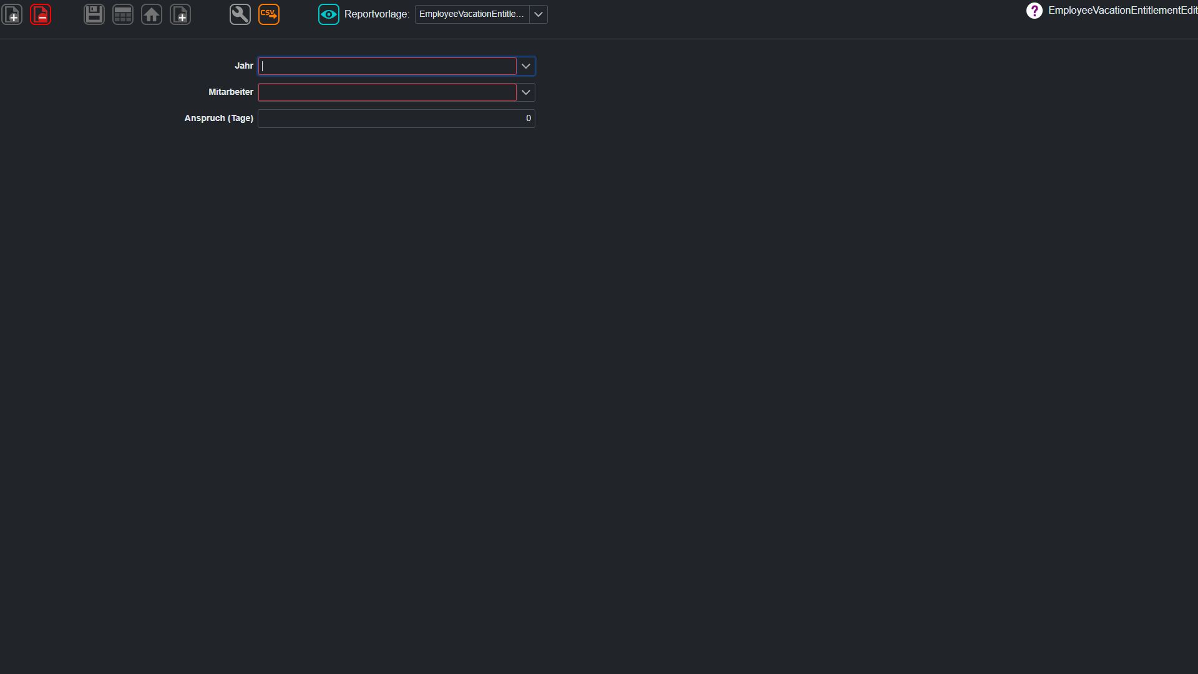Click the Mitarbeiter label
This screenshot has width=1198, height=674.
point(231,92)
